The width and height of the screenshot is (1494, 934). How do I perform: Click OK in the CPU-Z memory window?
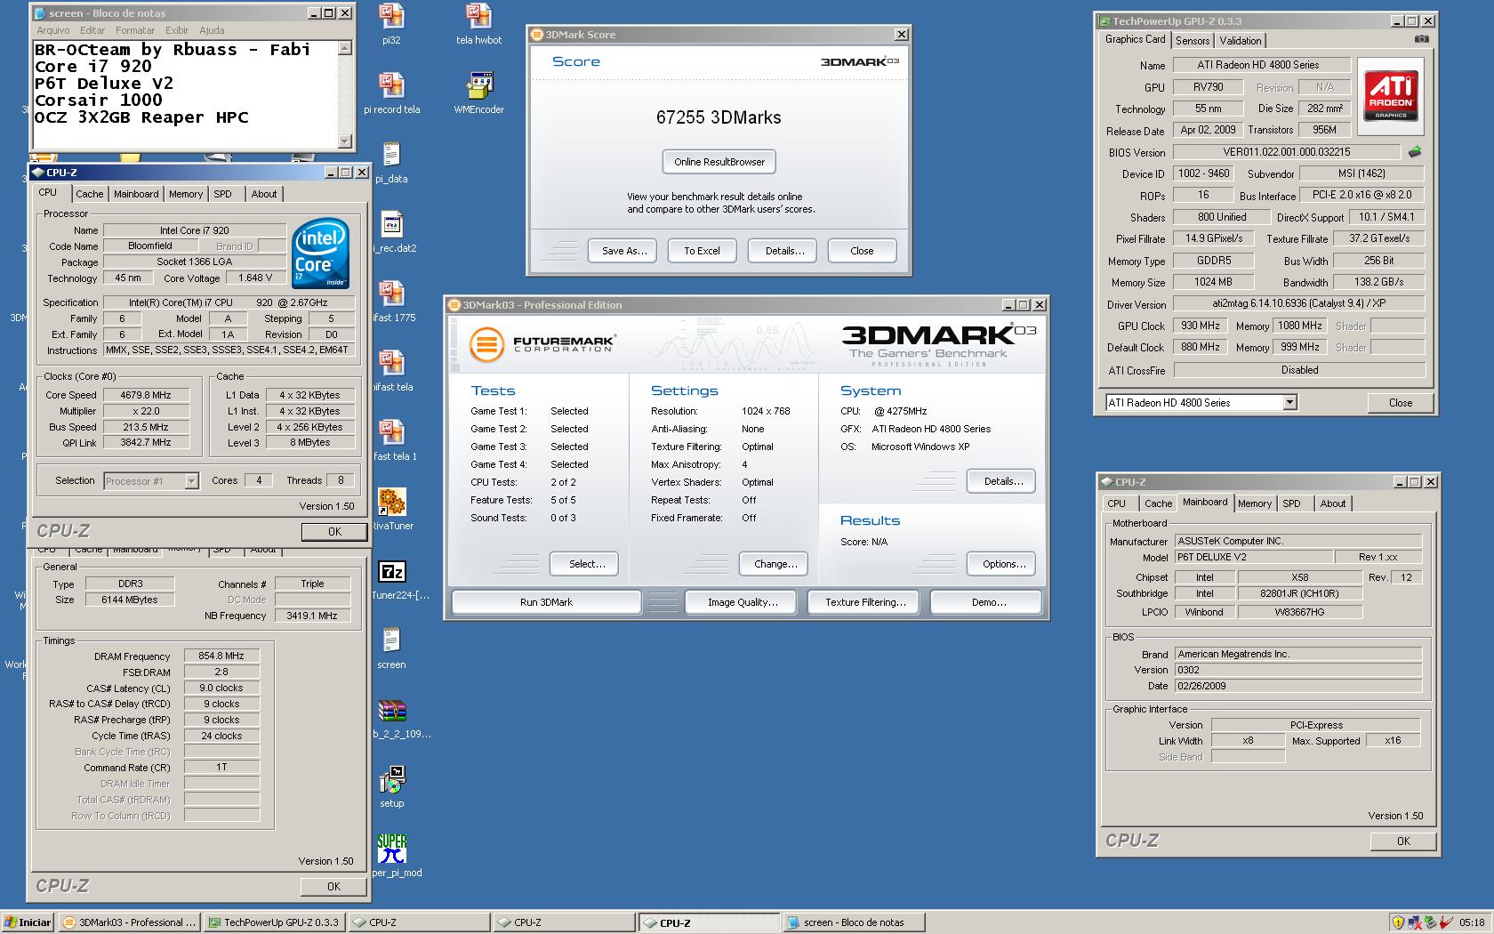click(x=333, y=886)
